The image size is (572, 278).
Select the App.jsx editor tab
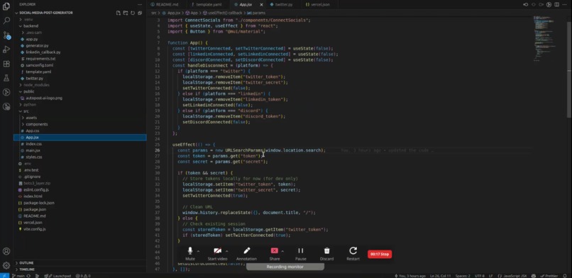(x=246, y=4)
